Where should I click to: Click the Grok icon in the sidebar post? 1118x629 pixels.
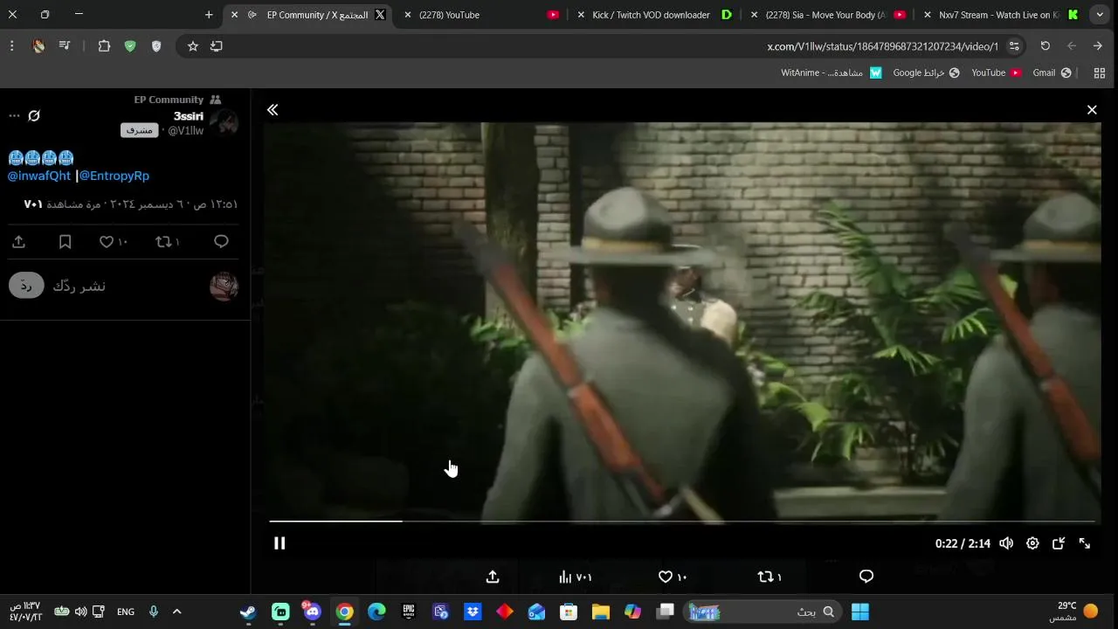(x=34, y=115)
